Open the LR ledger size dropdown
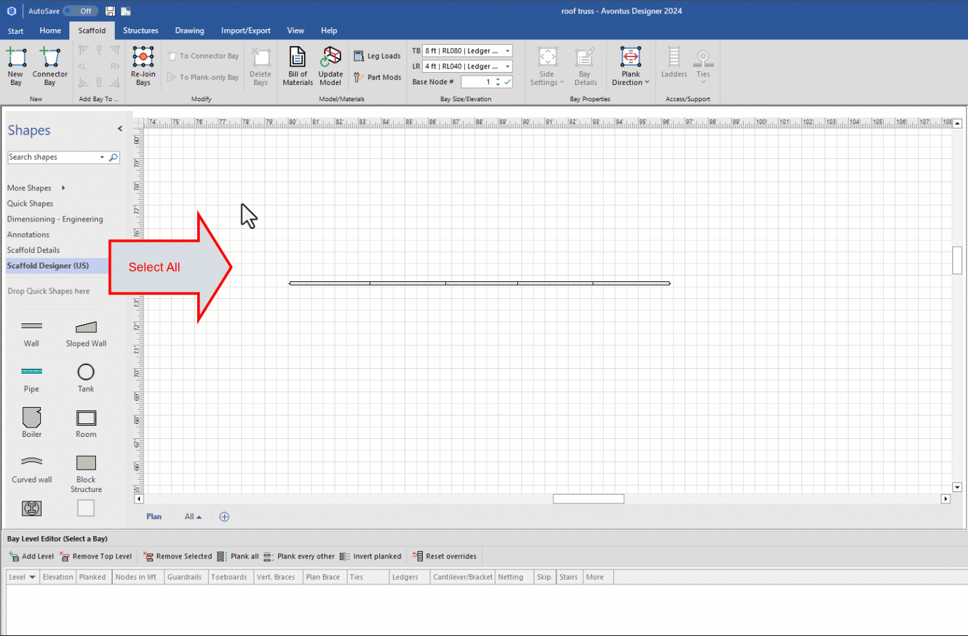The image size is (968, 636). point(507,67)
